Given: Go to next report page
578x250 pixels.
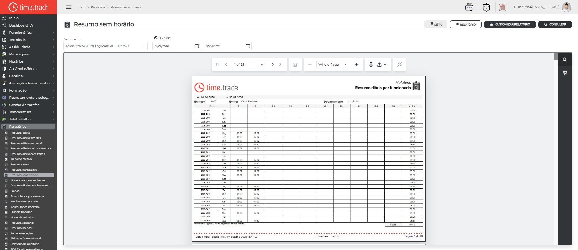Looking at the screenshot, I should 273,64.
